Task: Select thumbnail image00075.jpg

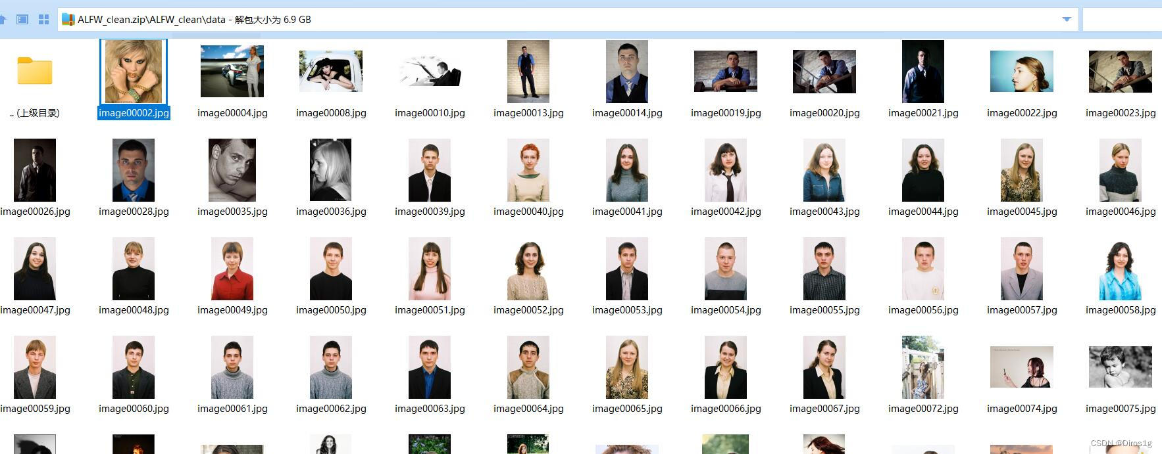Action: click(1121, 367)
